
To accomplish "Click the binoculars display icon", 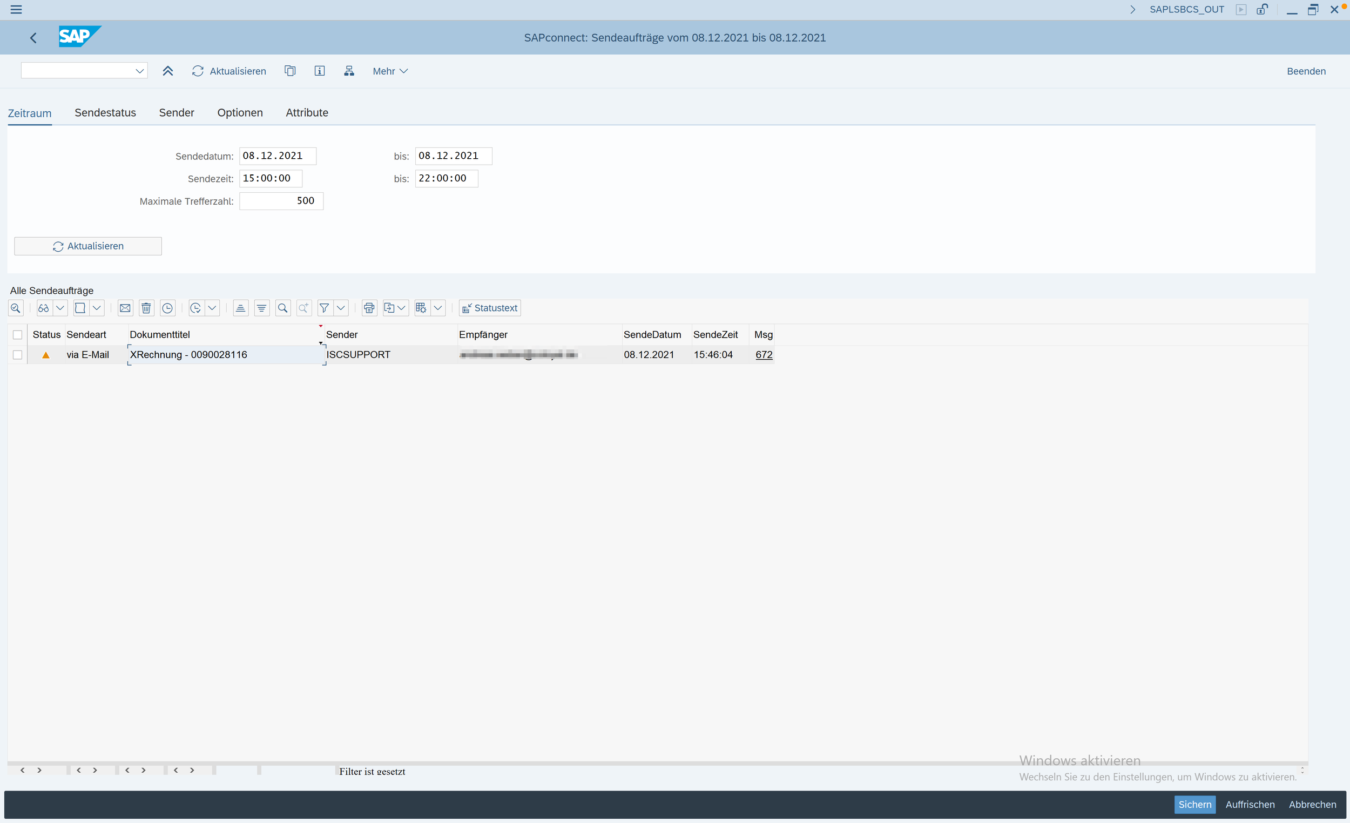I will [x=44, y=308].
